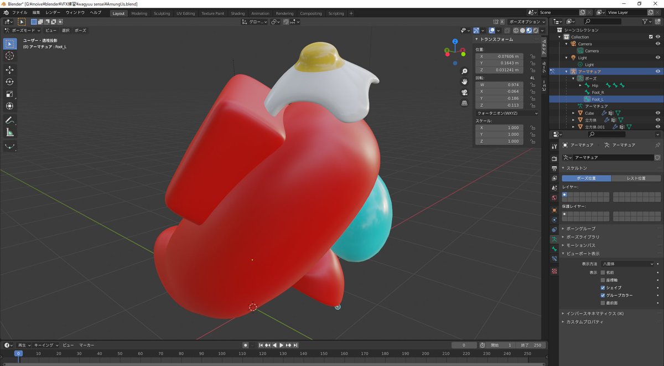The height and width of the screenshot is (366, 664).
Task: Open the Output properties tab icon
Action: pyautogui.click(x=554, y=168)
